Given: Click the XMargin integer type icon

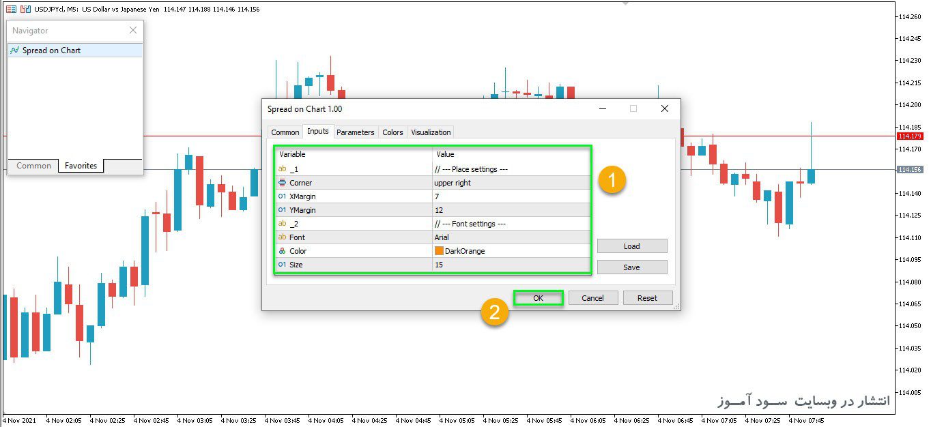Looking at the screenshot, I should click(283, 196).
